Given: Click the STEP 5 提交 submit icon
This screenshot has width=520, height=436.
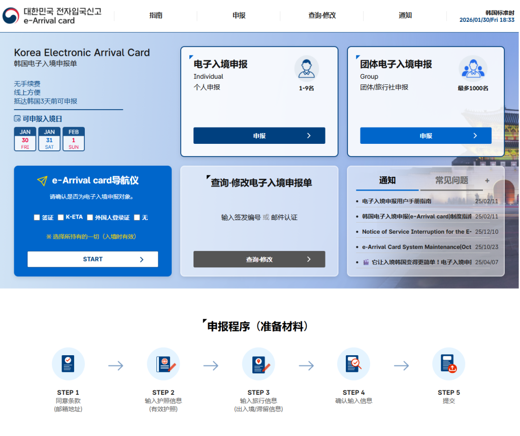Looking at the screenshot, I should (x=448, y=363).
